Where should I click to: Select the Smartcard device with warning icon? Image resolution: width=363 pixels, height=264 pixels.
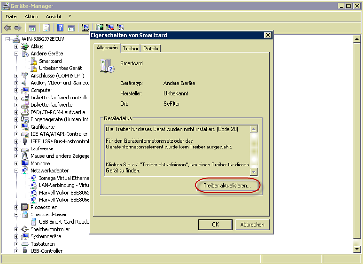[50, 61]
